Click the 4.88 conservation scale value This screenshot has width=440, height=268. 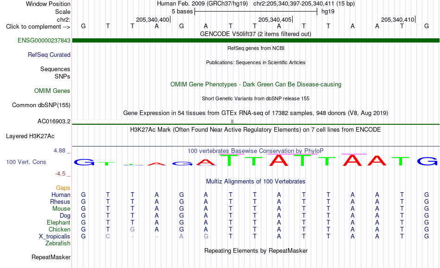[59, 151]
